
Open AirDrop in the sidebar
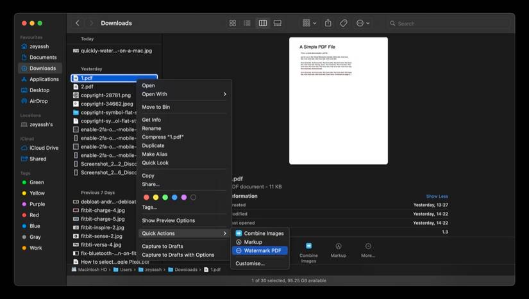click(40, 101)
